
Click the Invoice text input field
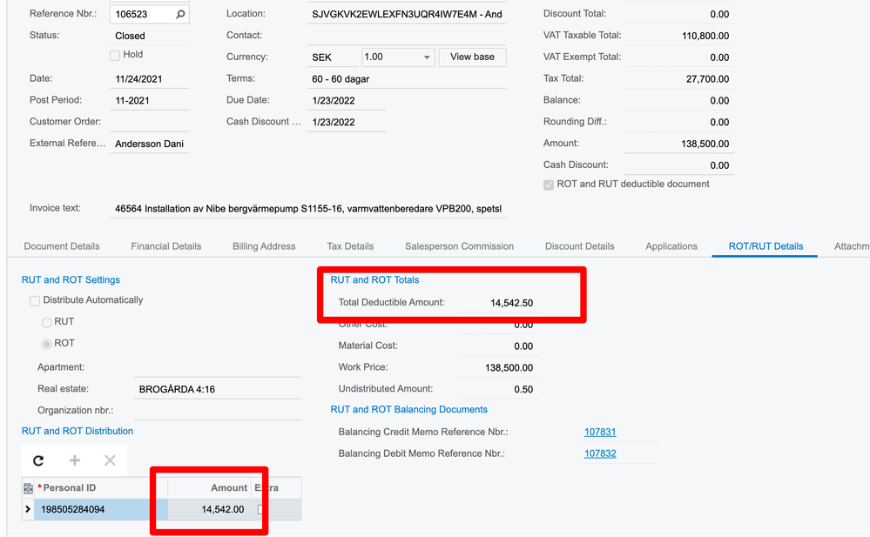pyautogui.click(x=308, y=209)
